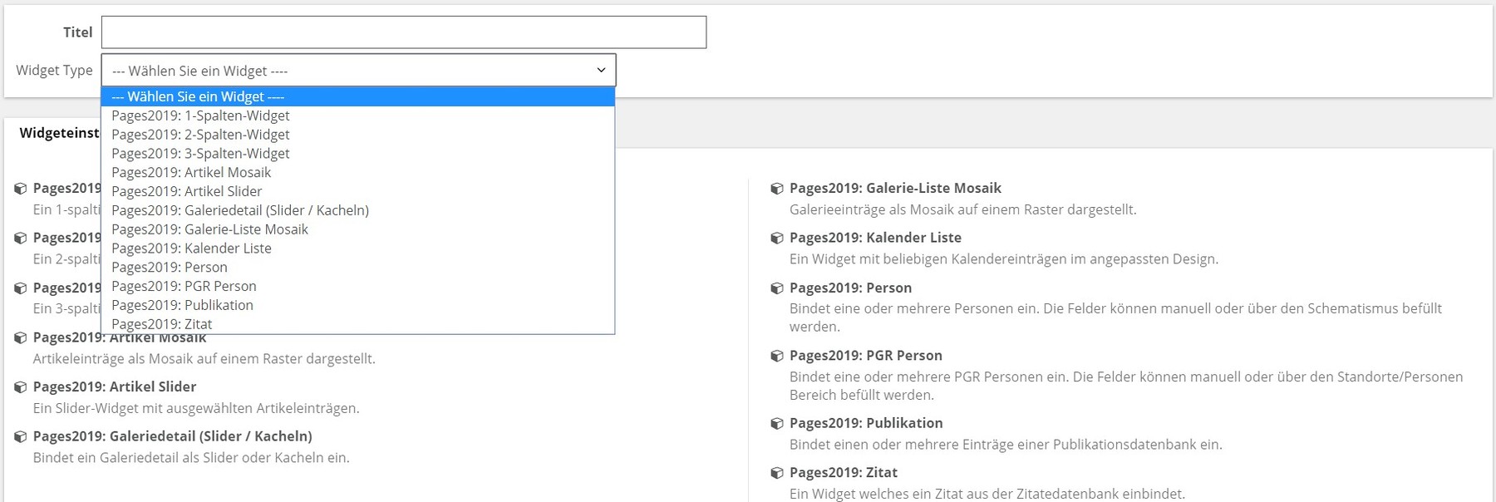Click cube icon next to Pages2019: Person

[x=777, y=288]
